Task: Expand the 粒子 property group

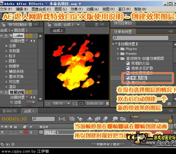Action: (x=7, y=56)
